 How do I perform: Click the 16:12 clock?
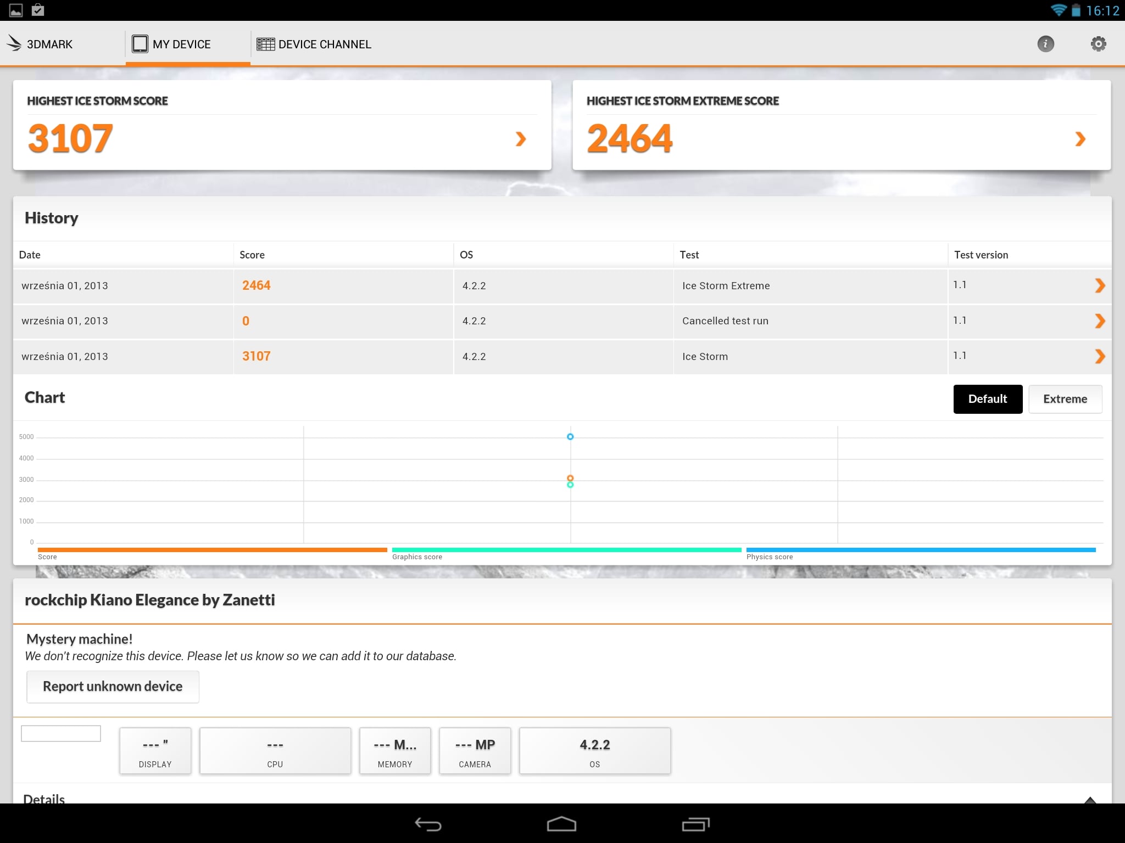tap(1102, 10)
